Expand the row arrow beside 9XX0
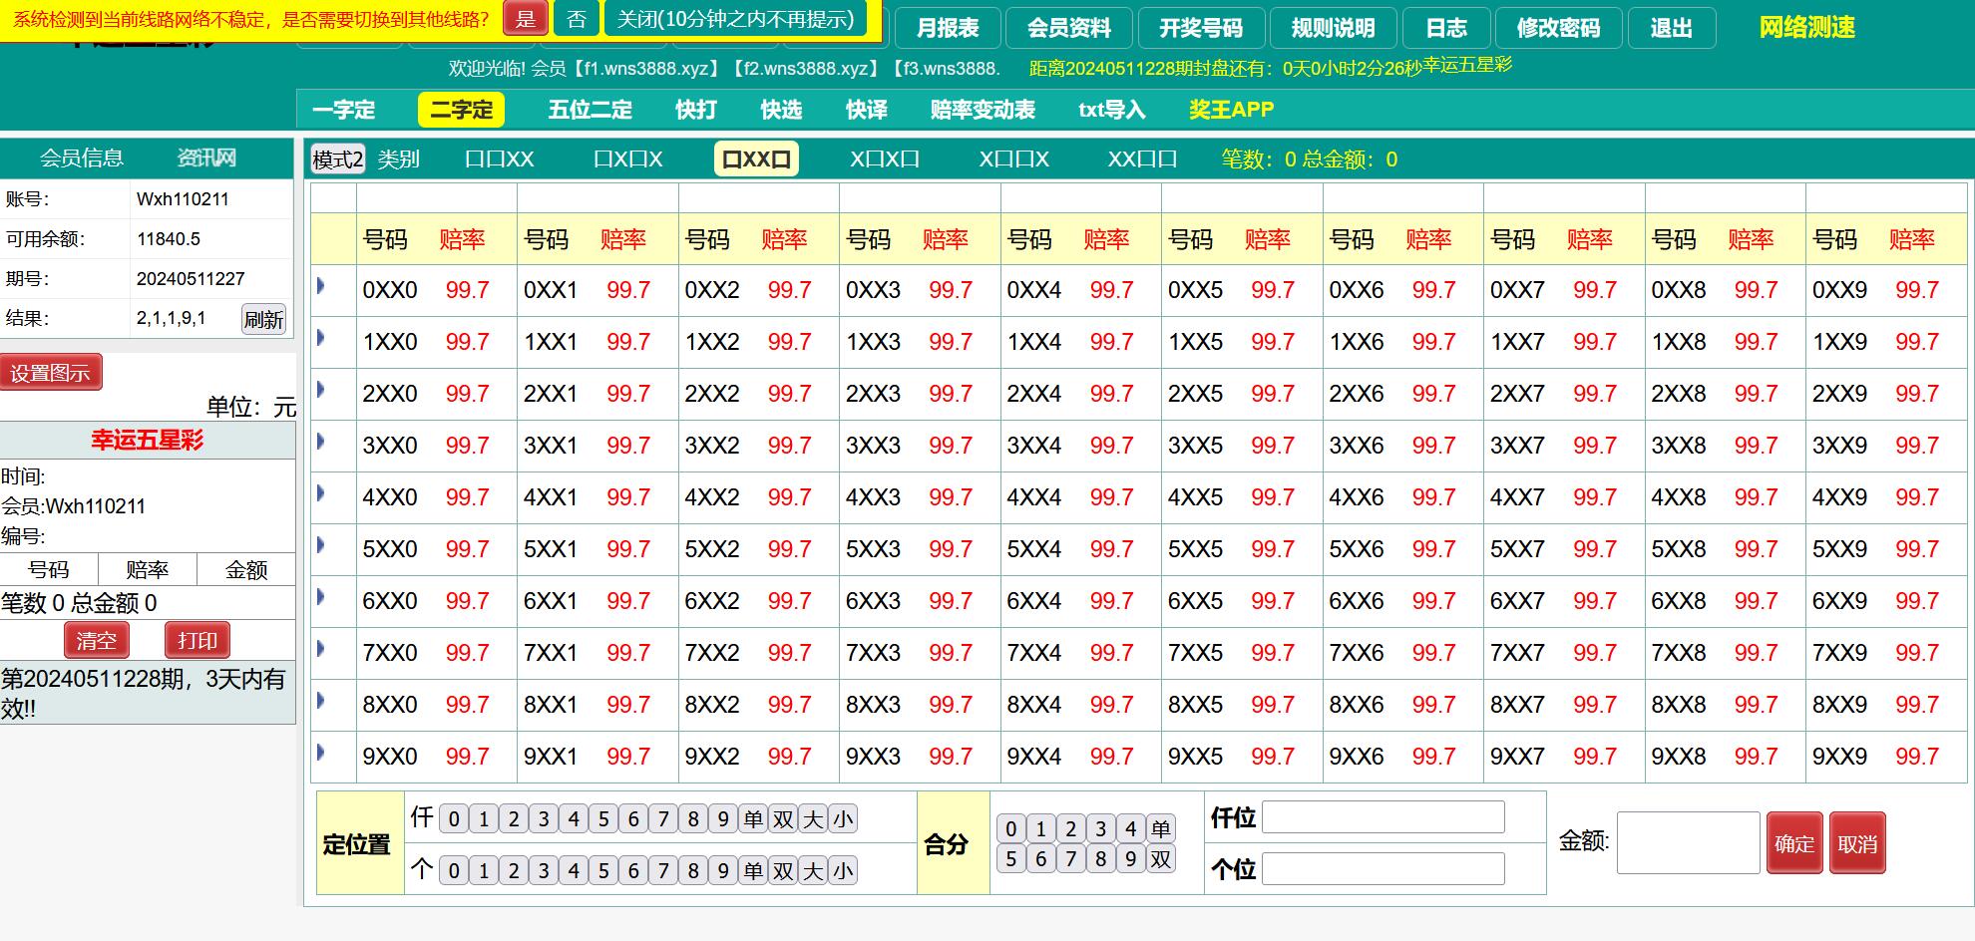 coord(321,753)
